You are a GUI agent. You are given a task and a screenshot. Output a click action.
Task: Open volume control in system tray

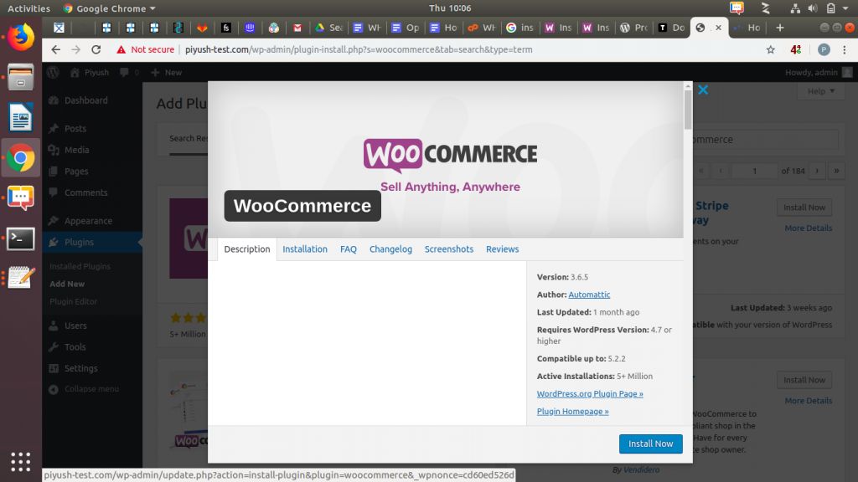(813, 8)
